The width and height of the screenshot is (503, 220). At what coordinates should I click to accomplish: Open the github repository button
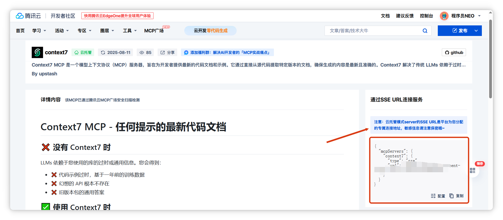click(454, 53)
